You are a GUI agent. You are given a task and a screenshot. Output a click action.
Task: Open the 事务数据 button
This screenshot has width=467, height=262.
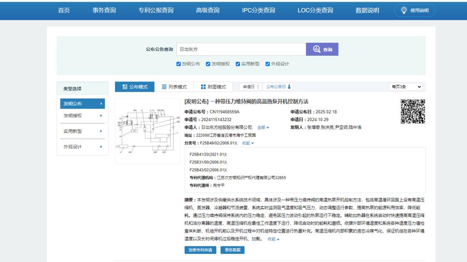232,250
